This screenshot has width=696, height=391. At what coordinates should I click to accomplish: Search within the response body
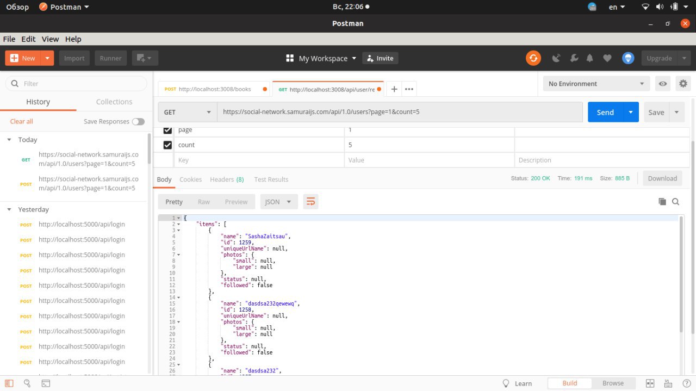[x=675, y=202]
